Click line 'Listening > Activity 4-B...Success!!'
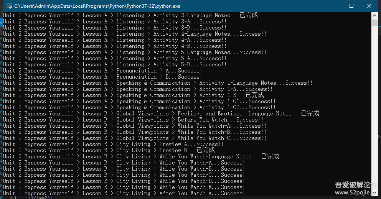 pos(115,46)
